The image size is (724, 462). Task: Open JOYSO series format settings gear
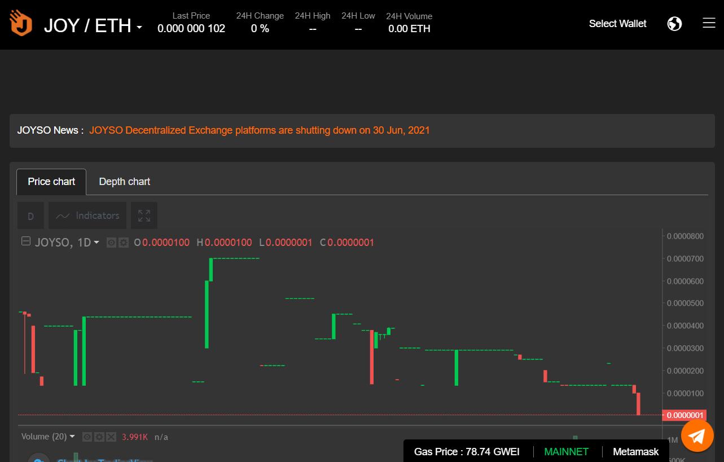click(x=123, y=243)
